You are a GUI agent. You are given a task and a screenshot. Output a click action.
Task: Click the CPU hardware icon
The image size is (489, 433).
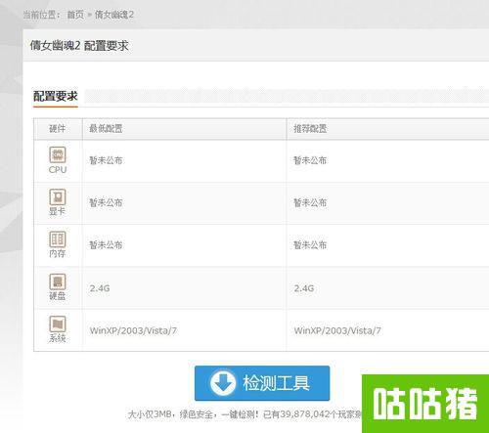click(x=58, y=154)
